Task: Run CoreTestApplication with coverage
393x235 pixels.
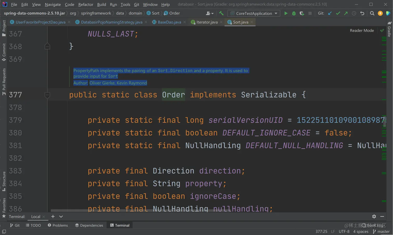Action: (x=302, y=13)
